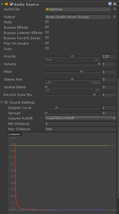Screen dimensions: 119x214
Task: Open AudioClip object picker circle
Action: (x=114, y=9)
